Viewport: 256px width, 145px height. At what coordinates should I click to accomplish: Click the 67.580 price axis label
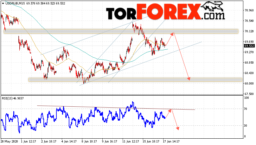click(x=249, y=94)
